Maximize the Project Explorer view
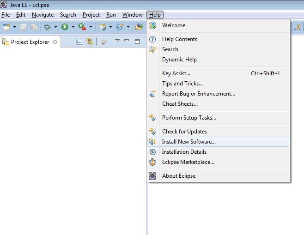The height and width of the screenshot is (235, 304). click(137, 41)
